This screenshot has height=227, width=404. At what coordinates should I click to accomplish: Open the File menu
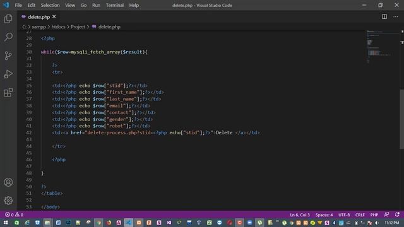click(x=18, y=5)
